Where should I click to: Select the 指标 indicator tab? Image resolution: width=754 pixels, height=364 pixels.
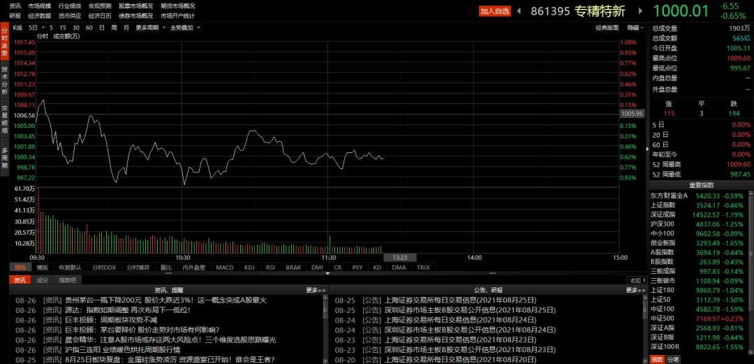[x=20, y=267]
